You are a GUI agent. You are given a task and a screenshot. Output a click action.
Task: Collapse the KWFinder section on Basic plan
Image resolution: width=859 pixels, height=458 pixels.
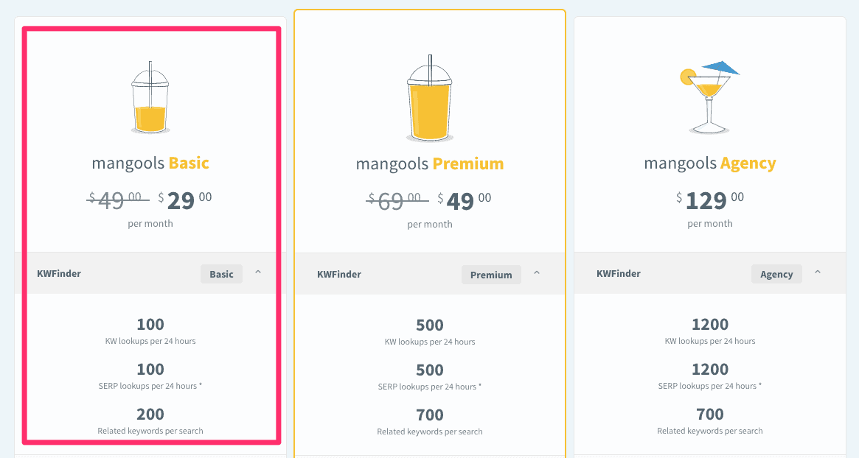coord(258,272)
